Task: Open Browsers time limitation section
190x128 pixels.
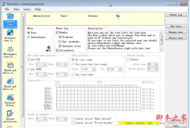Action: (x=10, y=35)
